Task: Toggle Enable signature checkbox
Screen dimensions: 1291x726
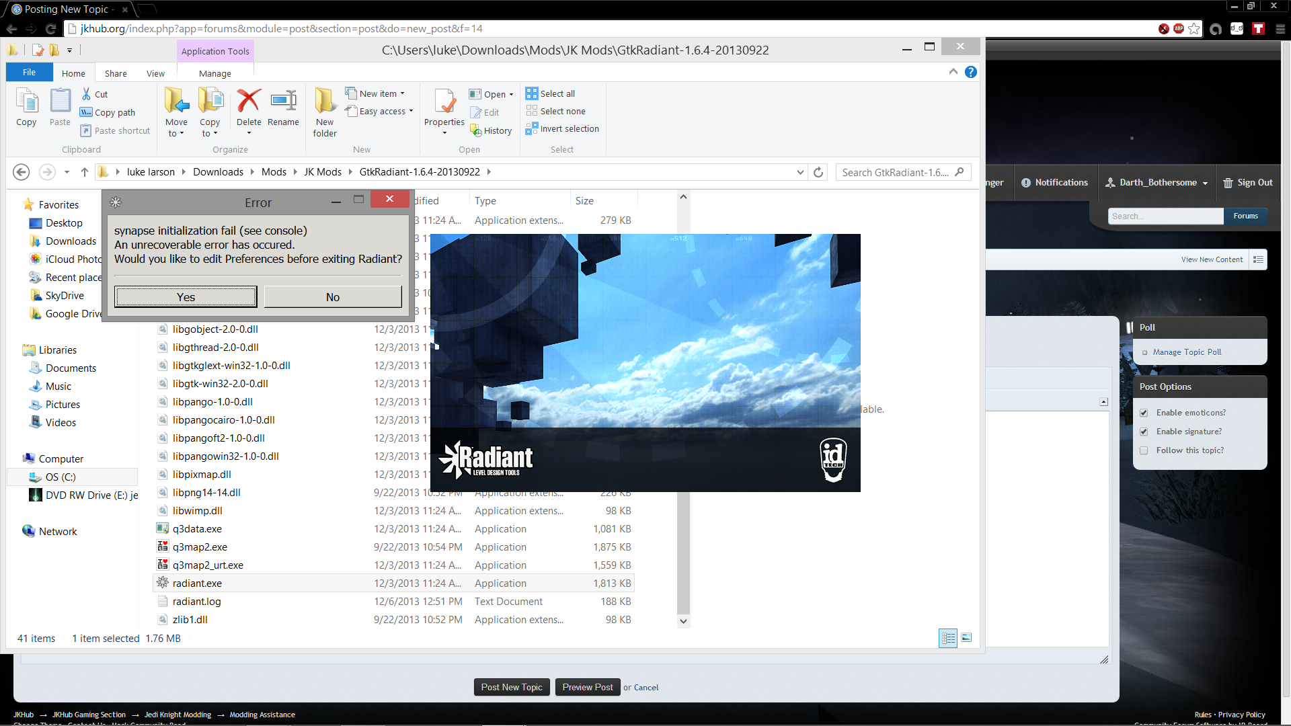Action: pyautogui.click(x=1144, y=432)
